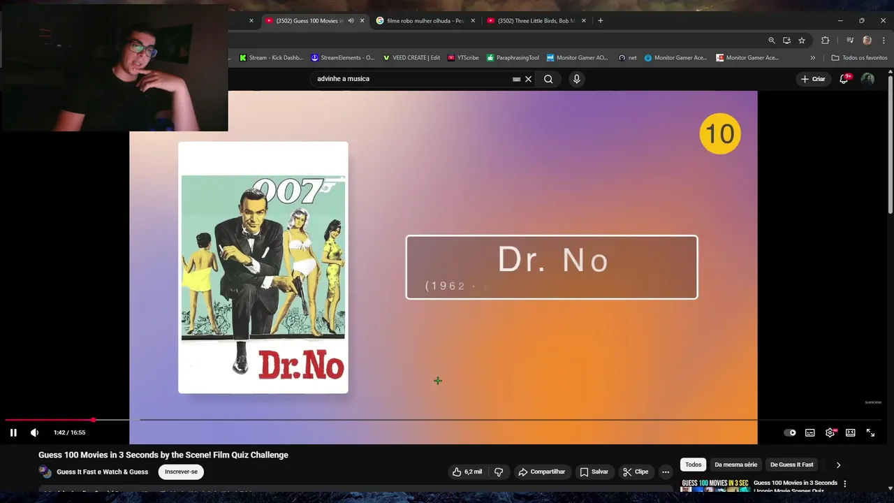Install app icon in address bar
Image resolution: width=894 pixels, height=503 pixels.
(x=786, y=41)
